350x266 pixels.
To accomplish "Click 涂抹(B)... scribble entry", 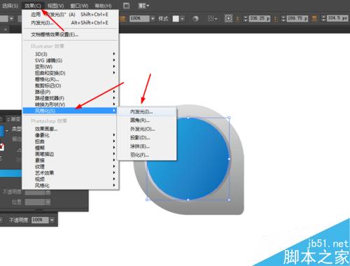I will [x=146, y=146].
